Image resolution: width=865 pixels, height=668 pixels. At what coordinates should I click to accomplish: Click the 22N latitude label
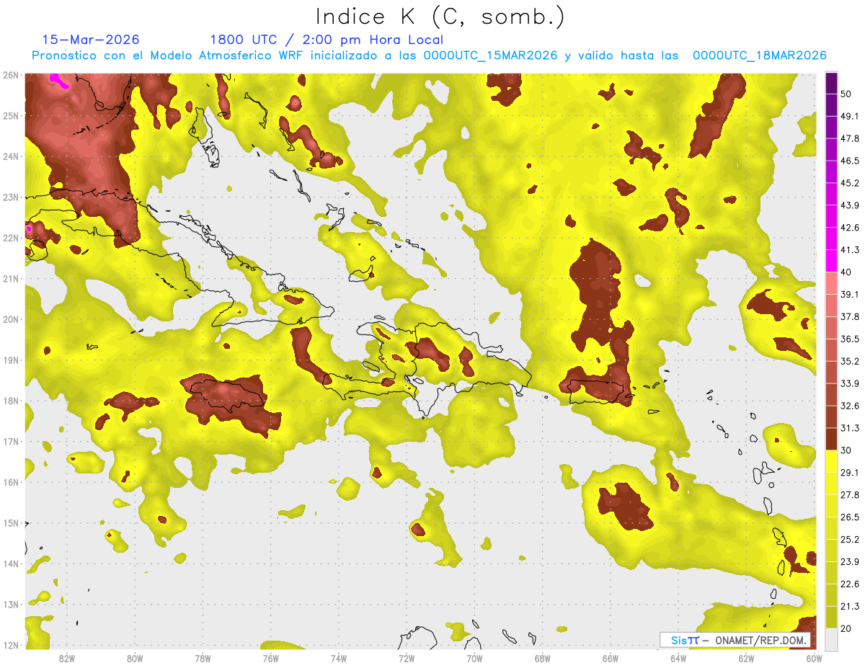tap(10, 238)
